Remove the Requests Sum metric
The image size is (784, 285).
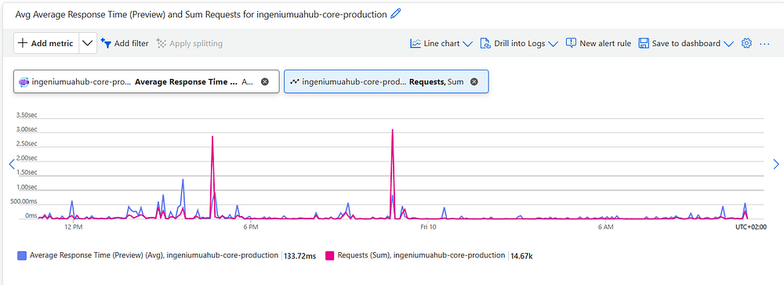(474, 82)
